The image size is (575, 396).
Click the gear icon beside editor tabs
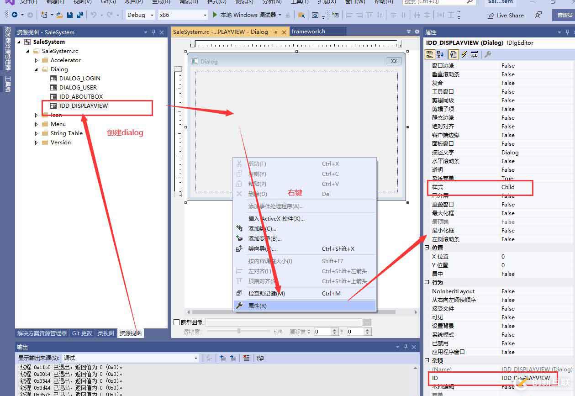click(x=417, y=32)
